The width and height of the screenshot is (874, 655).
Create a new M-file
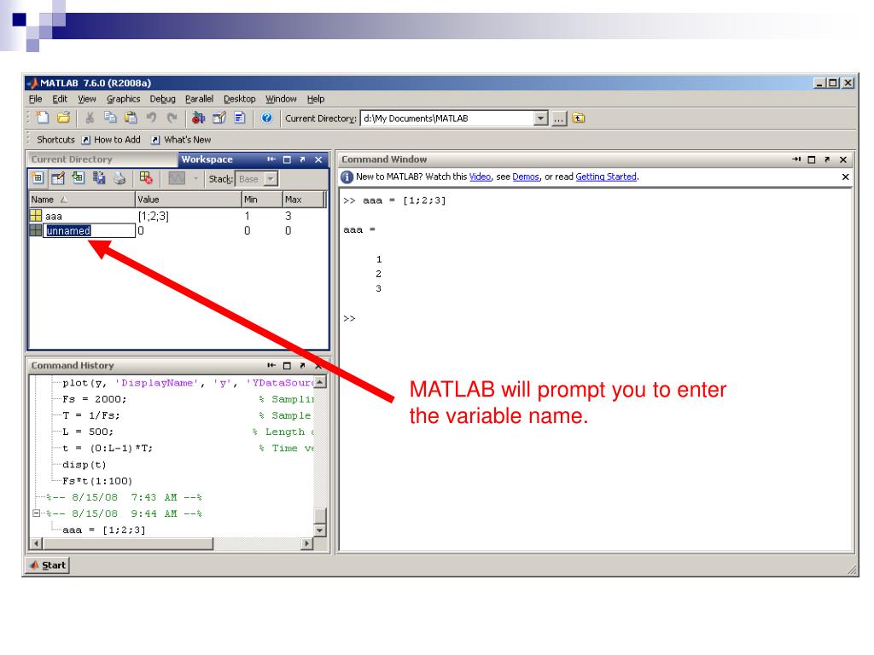pyautogui.click(x=43, y=119)
